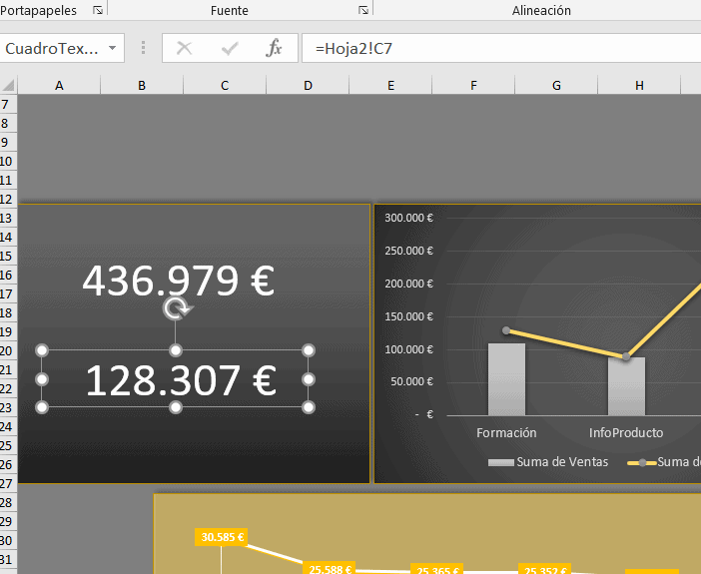701x574 pixels.
Task: Select column C header
Action: click(225, 85)
